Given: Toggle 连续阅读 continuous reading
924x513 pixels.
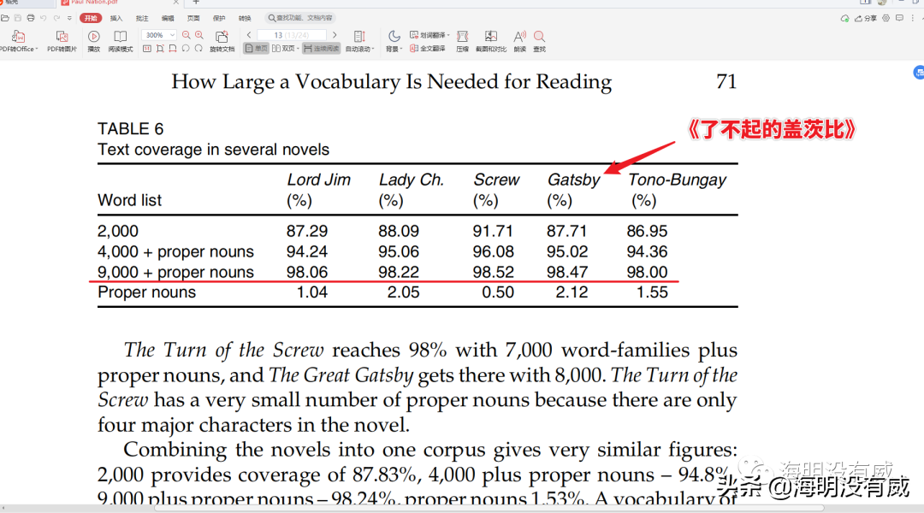Looking at the screenshot, I should coord(321,49).
